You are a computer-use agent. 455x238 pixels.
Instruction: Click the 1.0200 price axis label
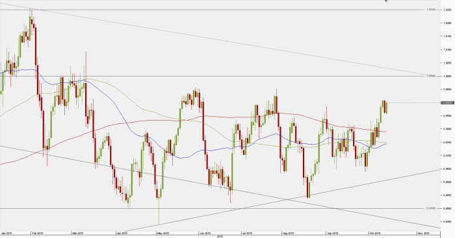pyautogui.click(x=447, y=23)
